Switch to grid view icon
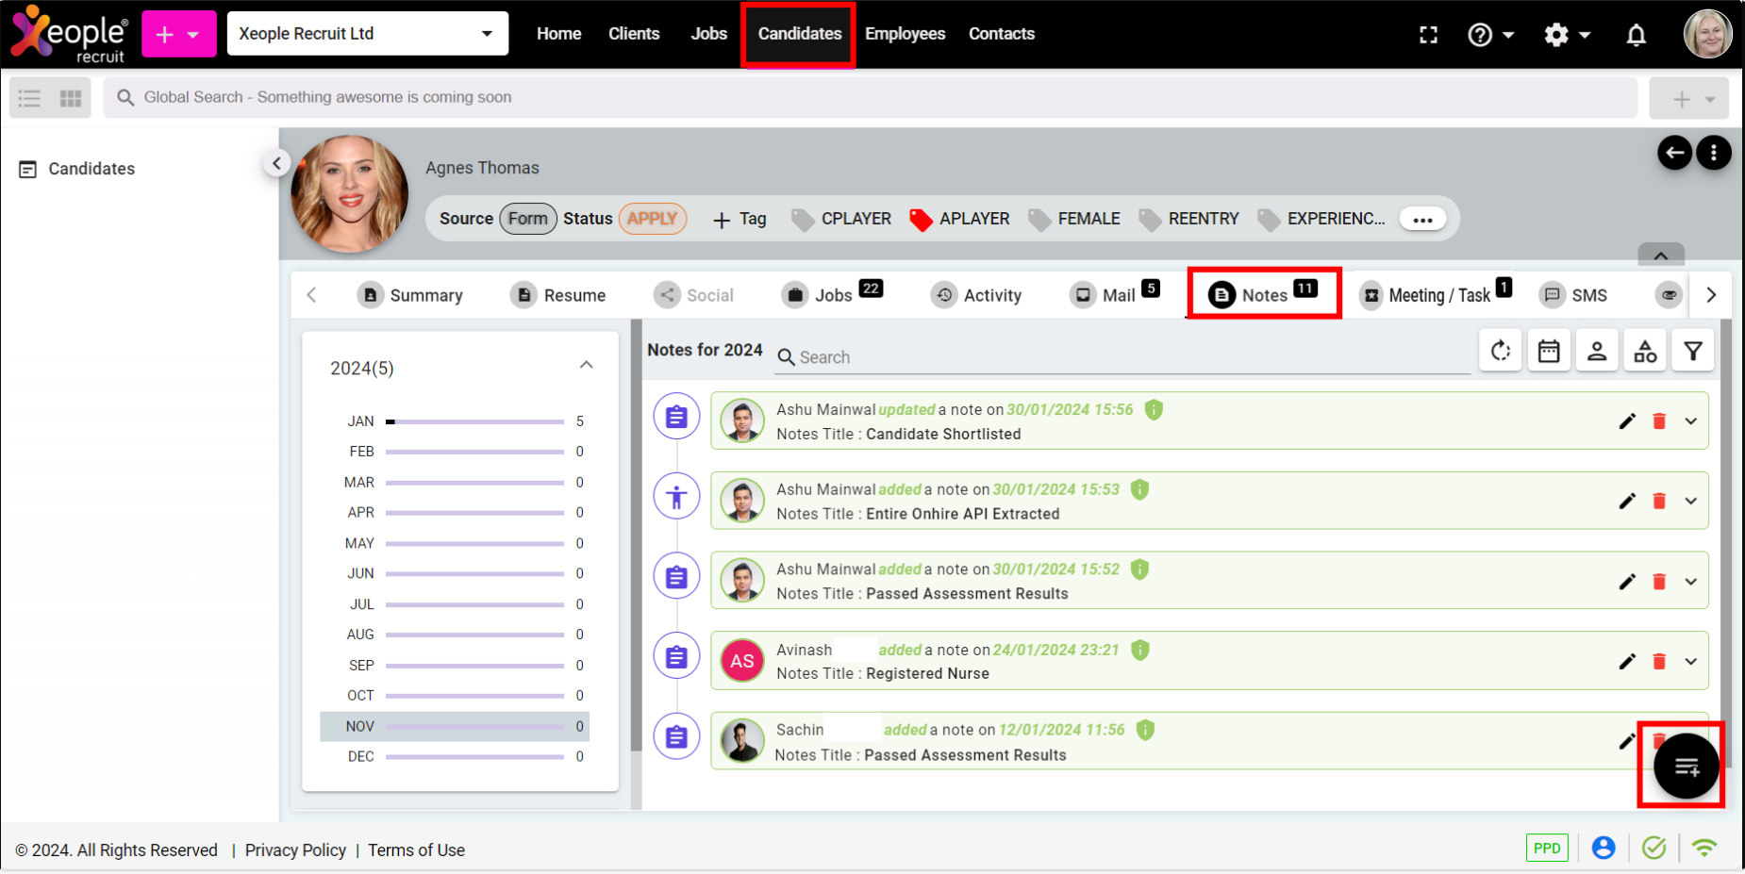Screen dimensions: 1745x874 coord(71,98)
